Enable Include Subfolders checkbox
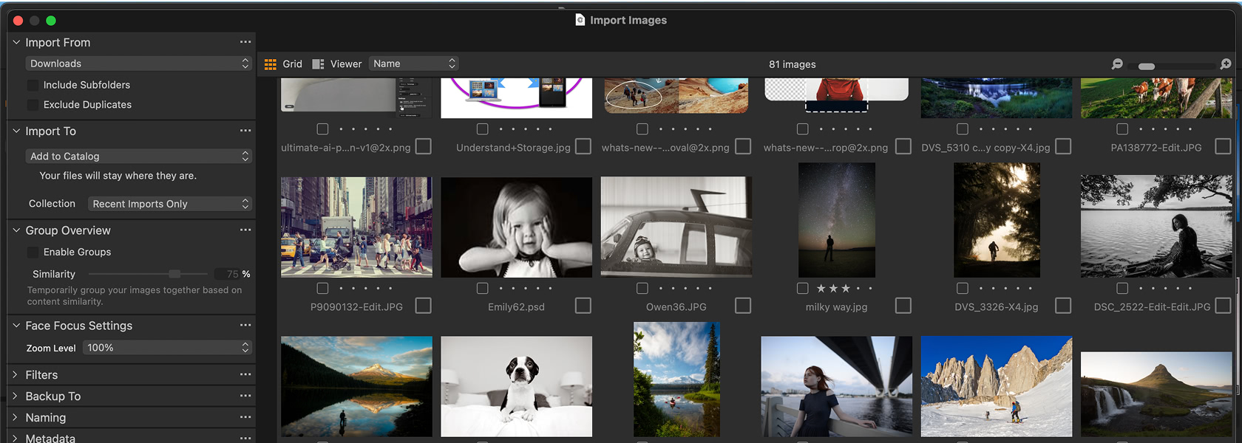Screen dimensions: 1242x443 click(33, 85)
